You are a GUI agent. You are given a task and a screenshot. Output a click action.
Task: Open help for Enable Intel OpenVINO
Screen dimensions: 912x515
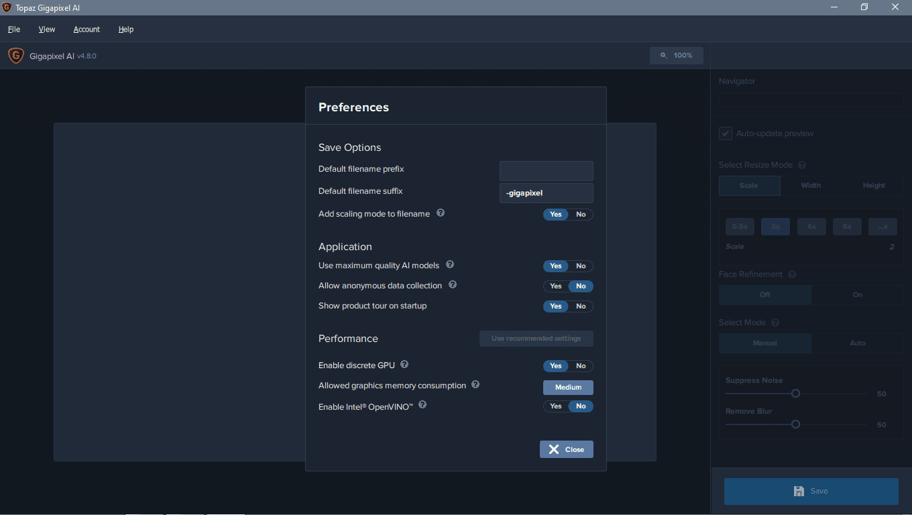coord(422,405)
